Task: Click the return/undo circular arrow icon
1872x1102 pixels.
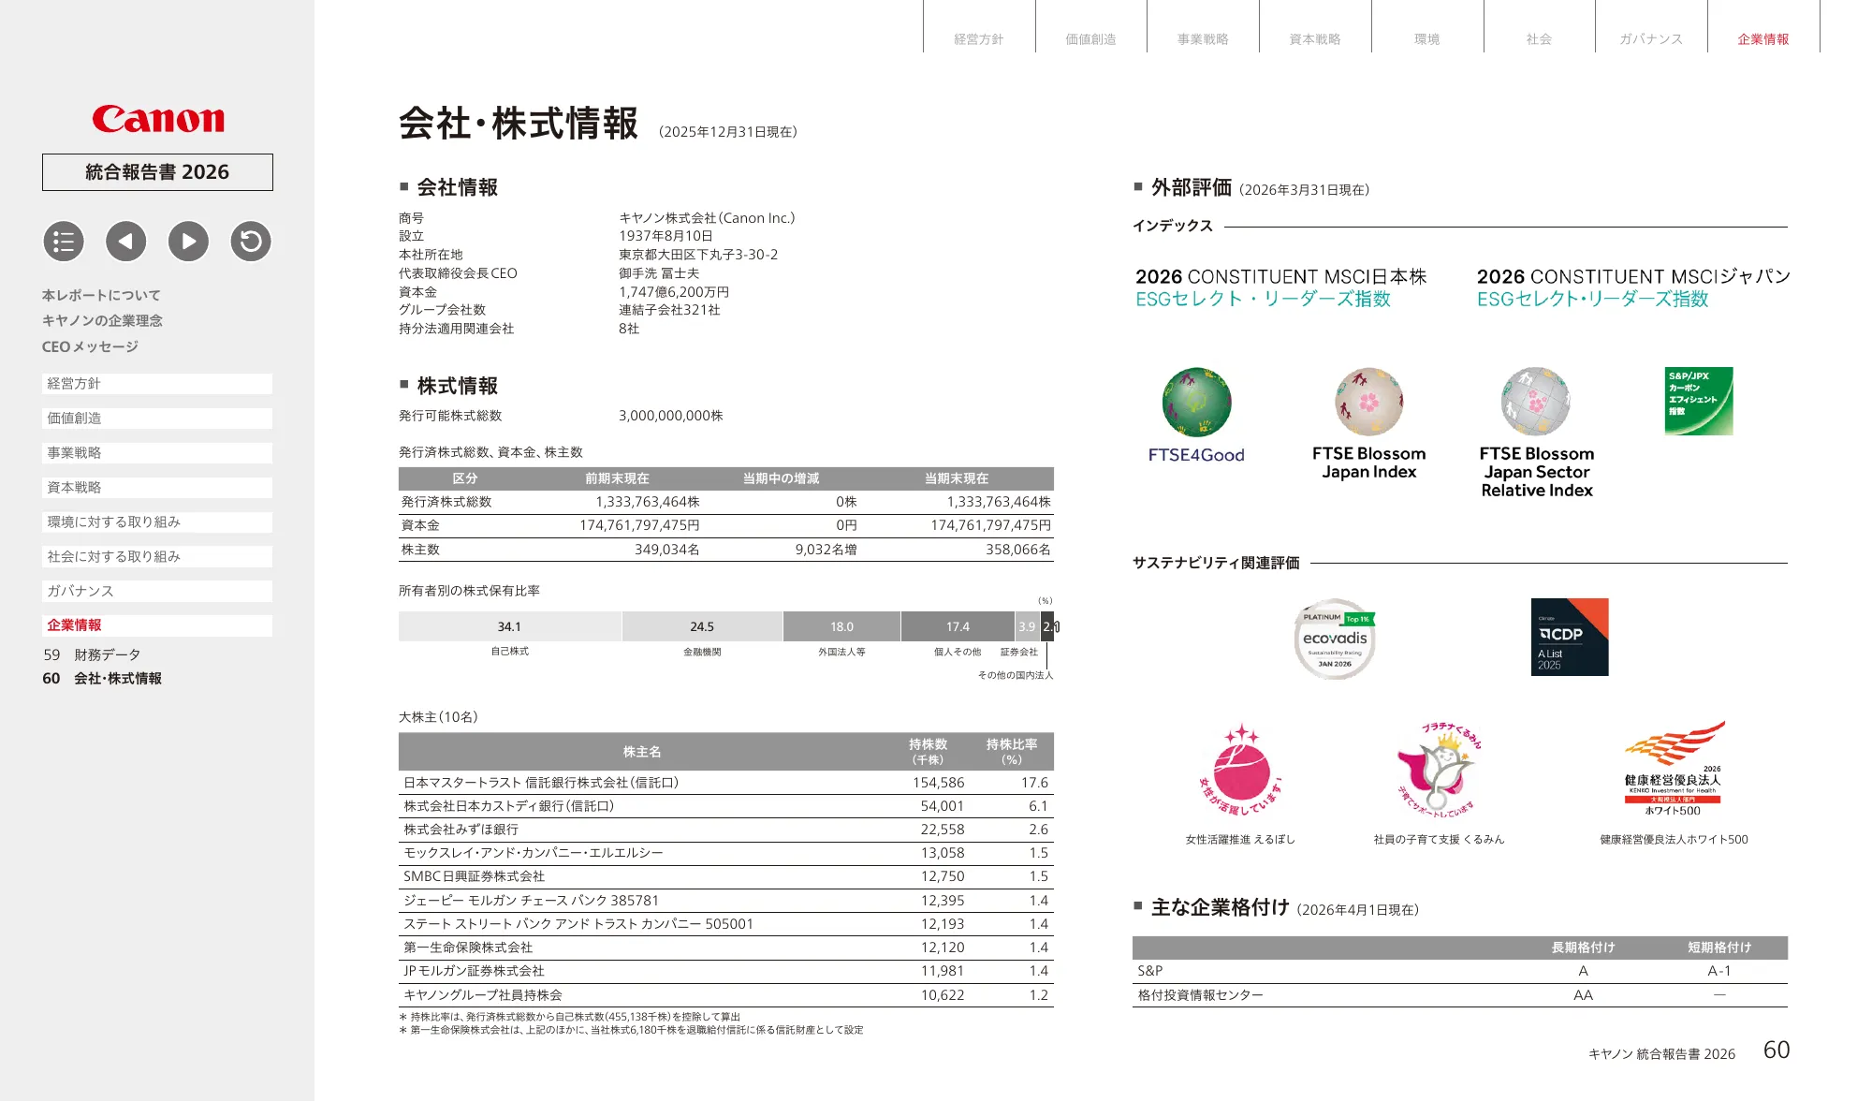Action: pos(251,242)
